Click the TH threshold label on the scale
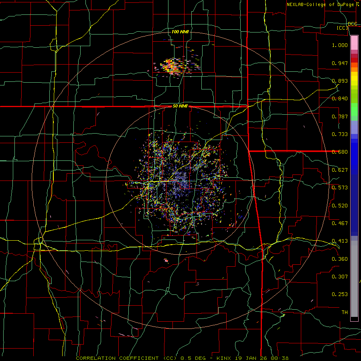 (x=345, y=312)
